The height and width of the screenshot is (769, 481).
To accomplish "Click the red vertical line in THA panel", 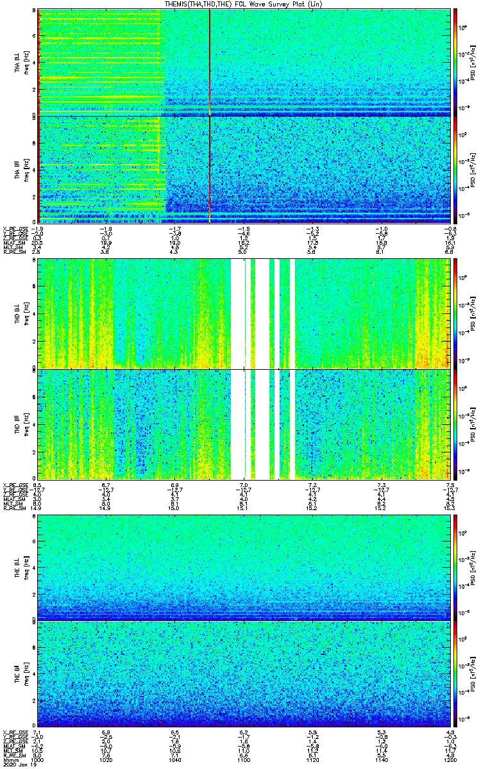I will pyautogui.click(x=210, y=115).
